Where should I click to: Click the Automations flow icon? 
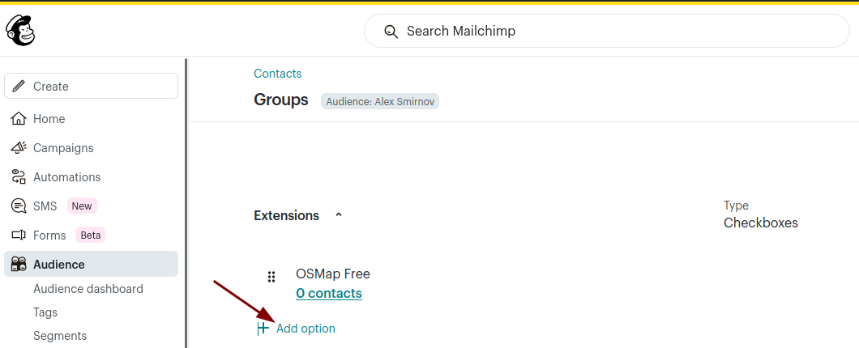[x=19, y=176]
